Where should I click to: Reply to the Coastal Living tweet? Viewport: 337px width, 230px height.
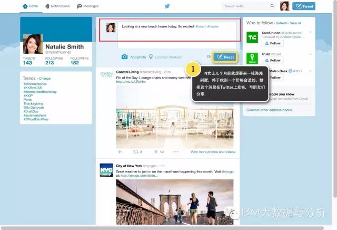(x=120, y=151)
